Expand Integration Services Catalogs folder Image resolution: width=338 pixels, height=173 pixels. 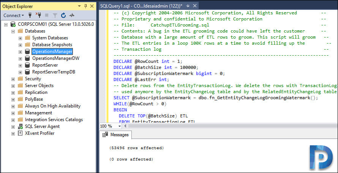click(x=13, y=120)
